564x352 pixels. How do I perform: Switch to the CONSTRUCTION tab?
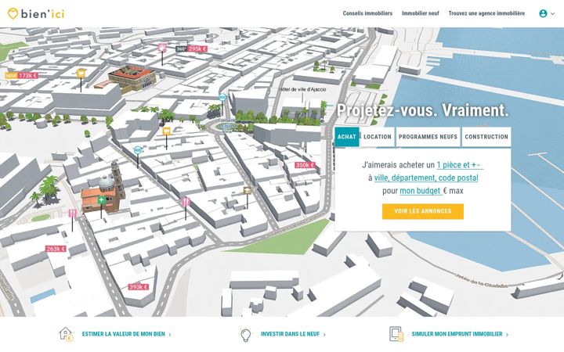486,137
